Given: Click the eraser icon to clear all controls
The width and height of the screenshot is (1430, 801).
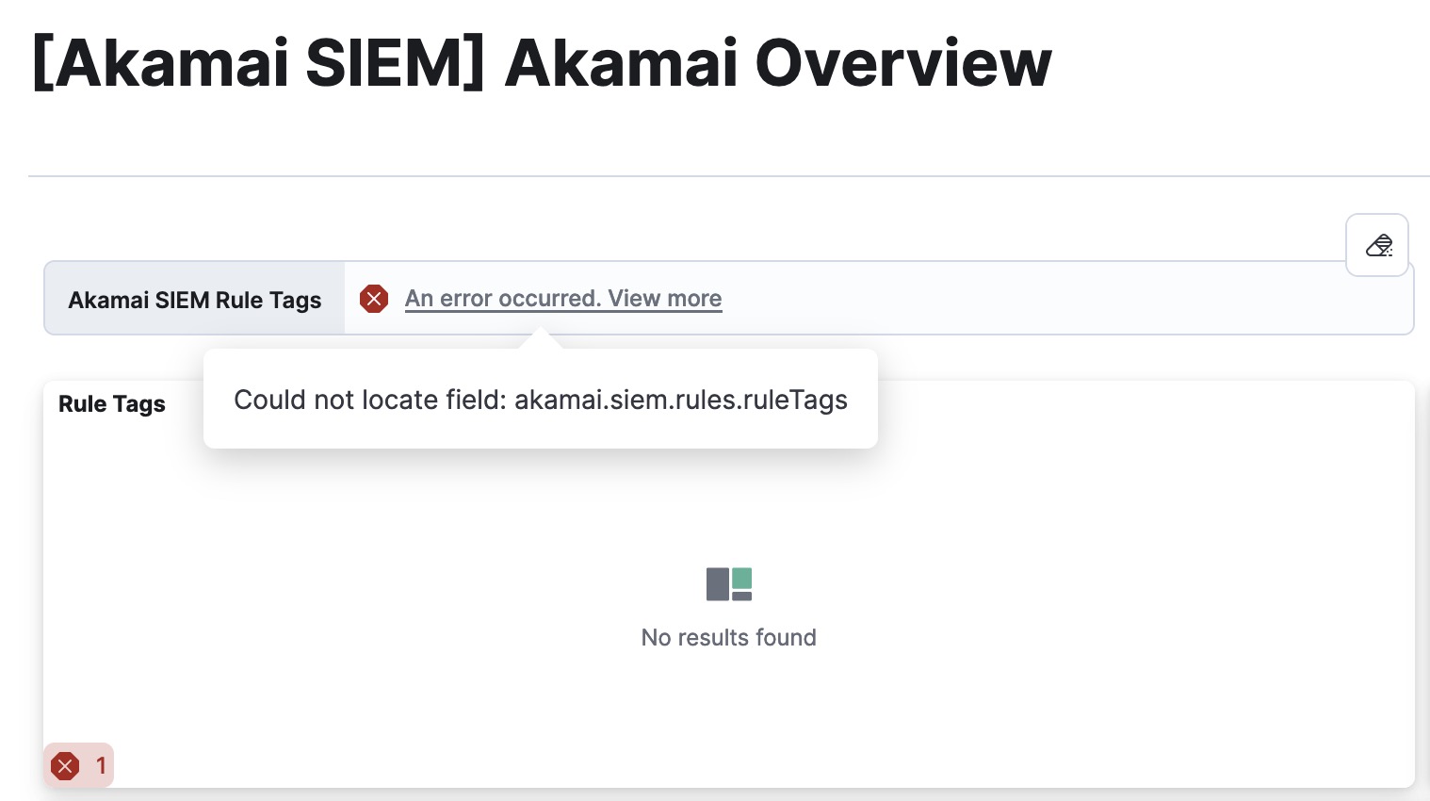Looking at the screenshot, I should coord(1377,245).
